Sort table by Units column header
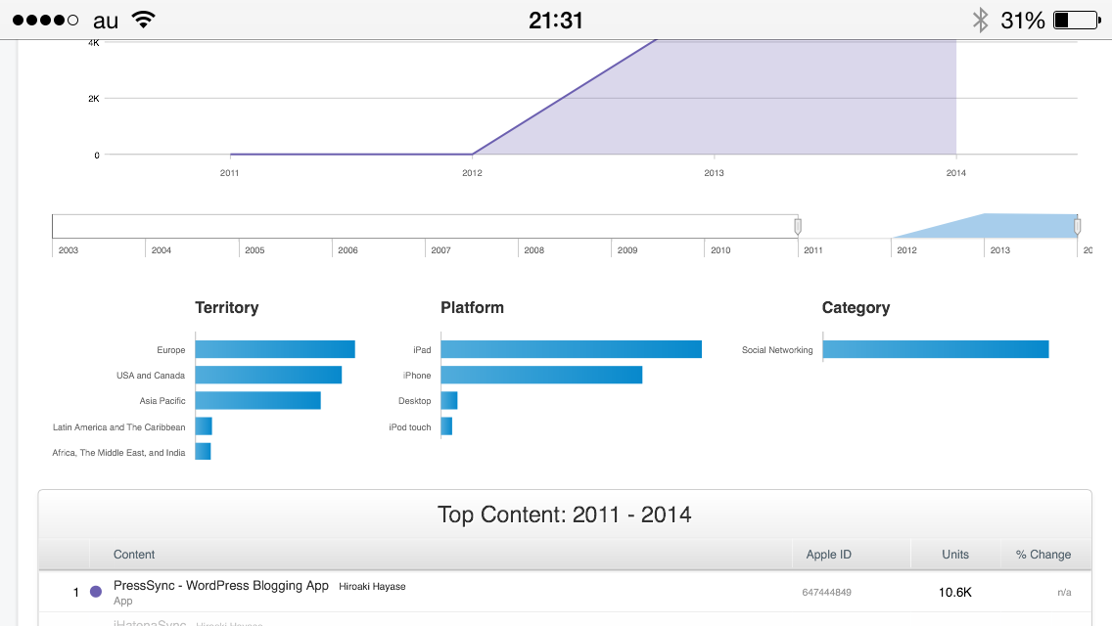This screenshot has width=1112, height=626. pos(954,555)
